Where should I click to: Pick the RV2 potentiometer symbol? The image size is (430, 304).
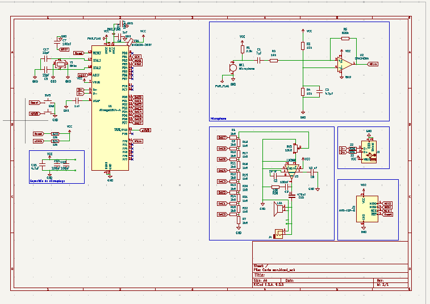click(x=295, y=147)
